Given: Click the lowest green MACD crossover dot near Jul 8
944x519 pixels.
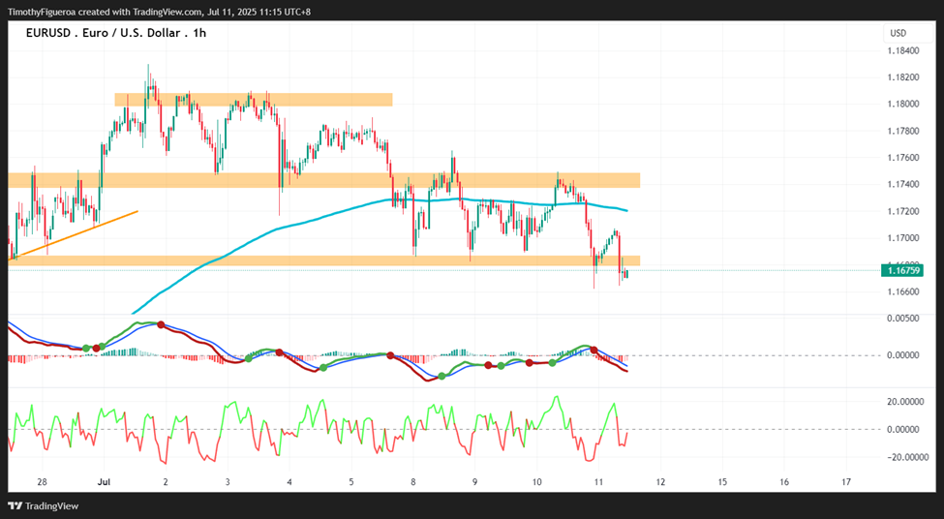Looking at the screenshot, I should click(442, 376).
